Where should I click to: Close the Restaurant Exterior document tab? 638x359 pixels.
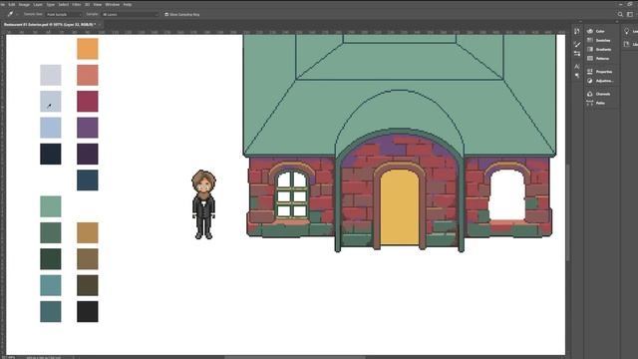coord(100,25)
